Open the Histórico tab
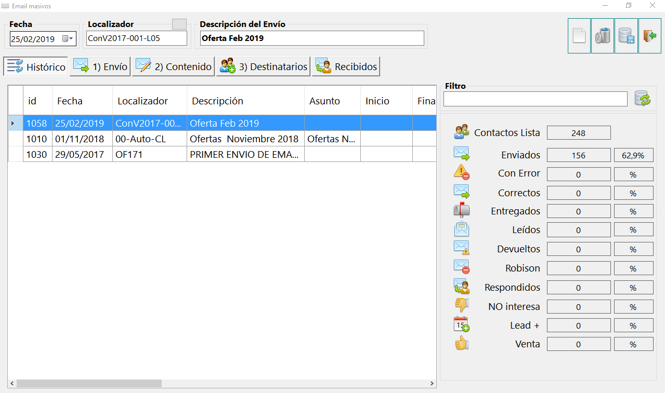 tap(36, 66)
